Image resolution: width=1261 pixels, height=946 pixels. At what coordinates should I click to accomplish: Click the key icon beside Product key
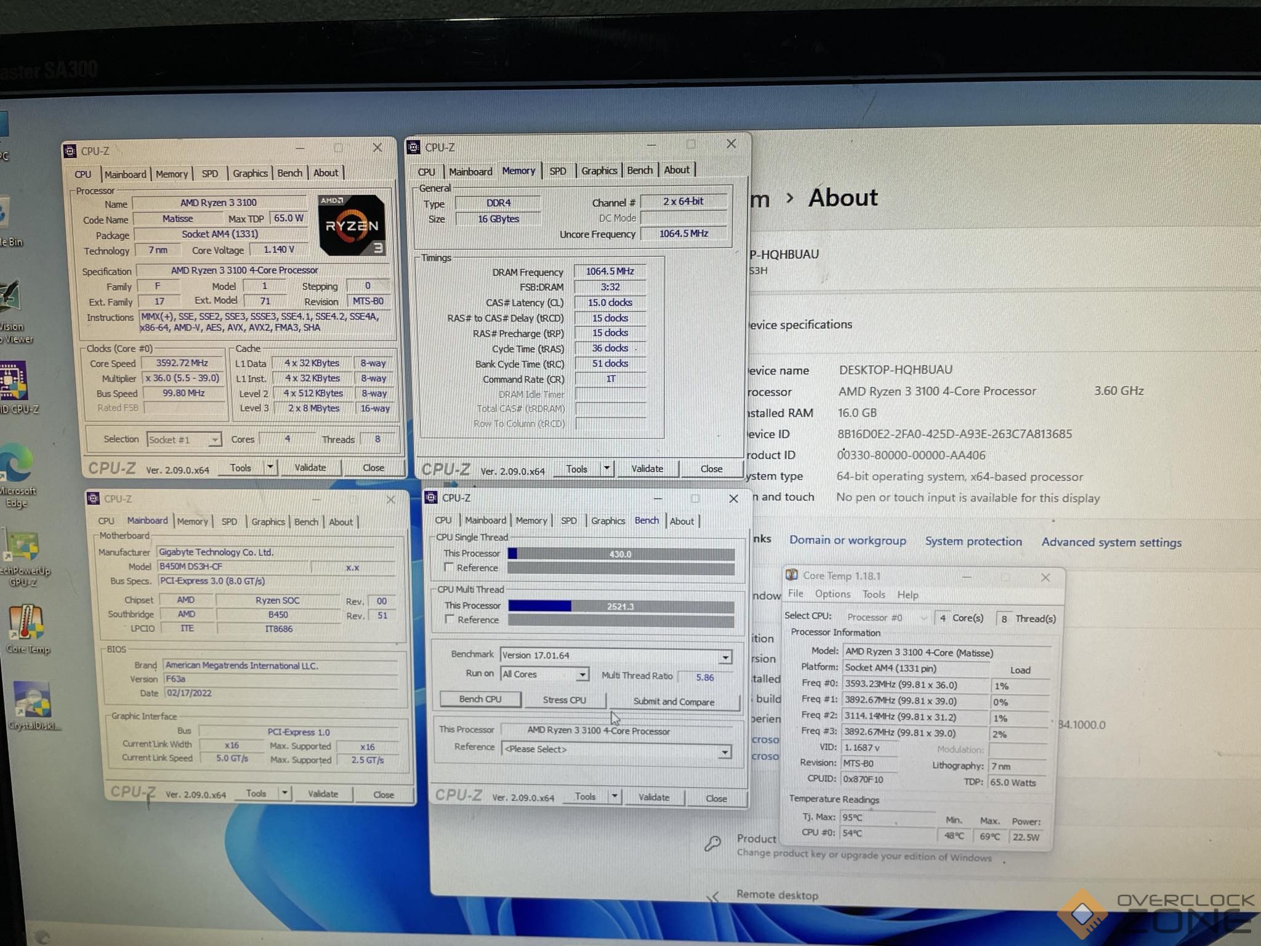tap(713, 843)
